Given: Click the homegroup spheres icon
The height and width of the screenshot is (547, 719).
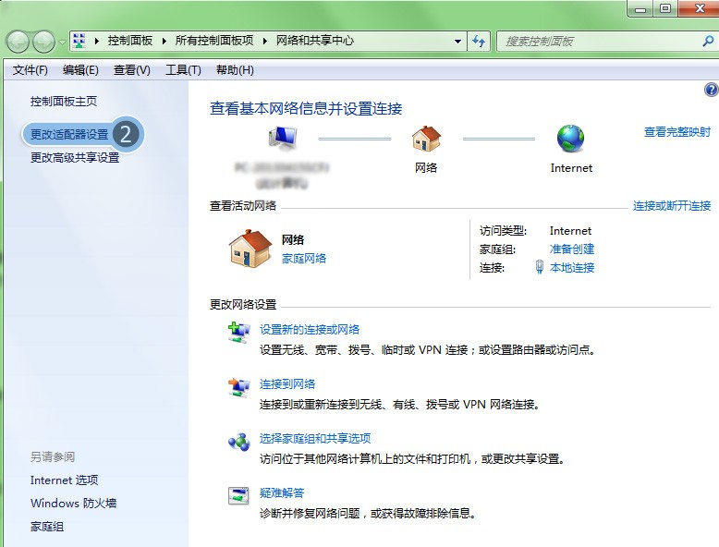Looking at the screenshot, I should 239,442.
